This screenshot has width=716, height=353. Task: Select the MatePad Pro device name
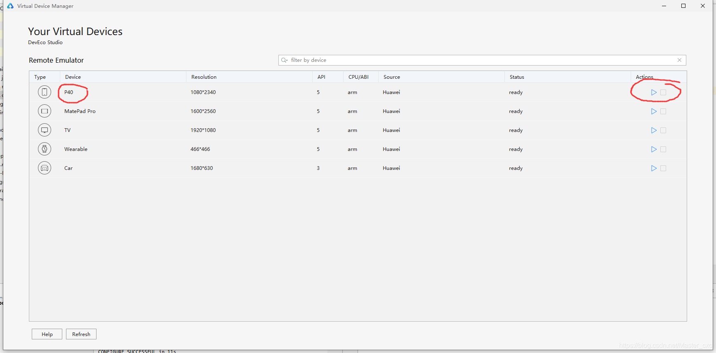[80, 111]
